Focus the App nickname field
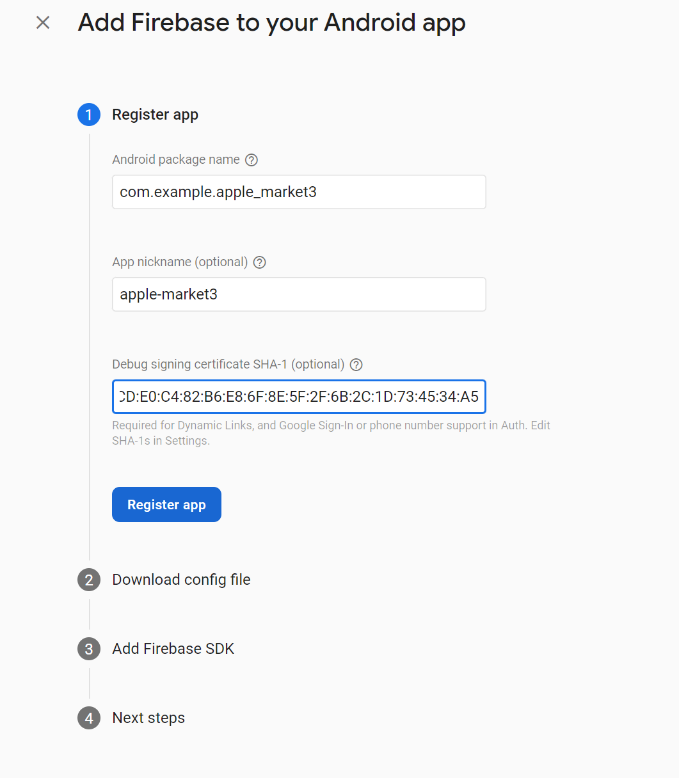 coord(299,294)
